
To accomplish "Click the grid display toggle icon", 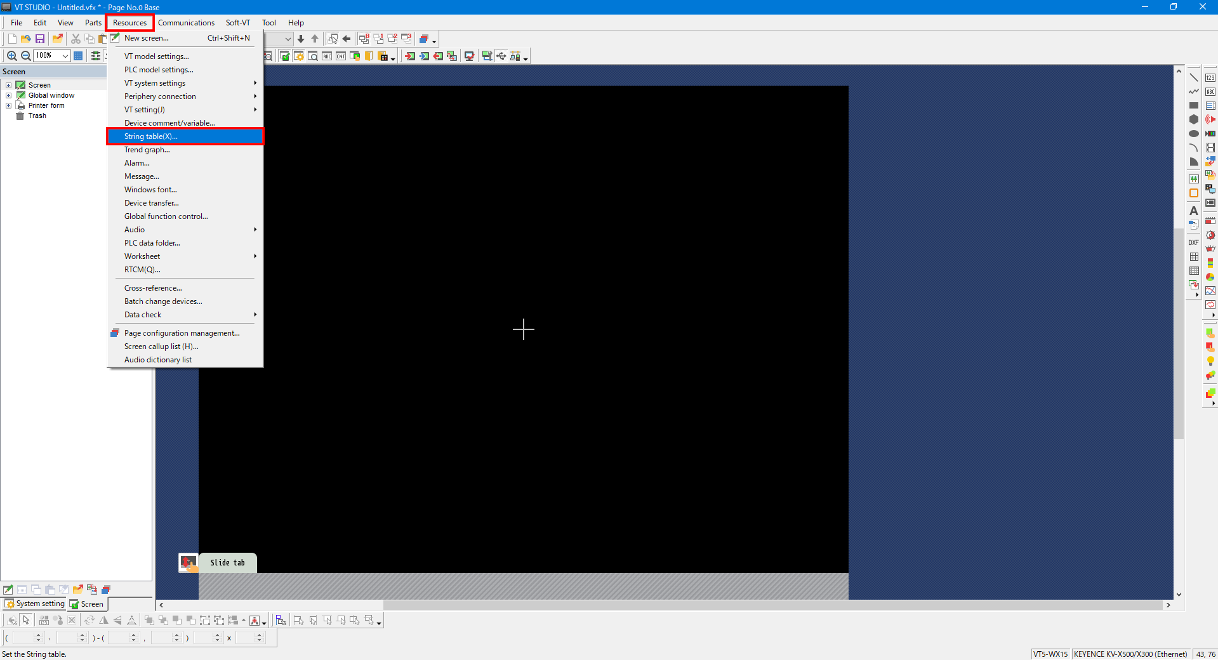I will 78,56.
